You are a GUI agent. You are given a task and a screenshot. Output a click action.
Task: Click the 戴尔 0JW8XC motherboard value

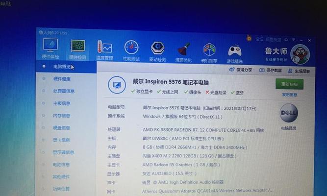coord(183,139)
